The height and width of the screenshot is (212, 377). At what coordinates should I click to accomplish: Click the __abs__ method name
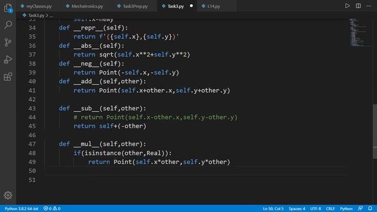87,46
